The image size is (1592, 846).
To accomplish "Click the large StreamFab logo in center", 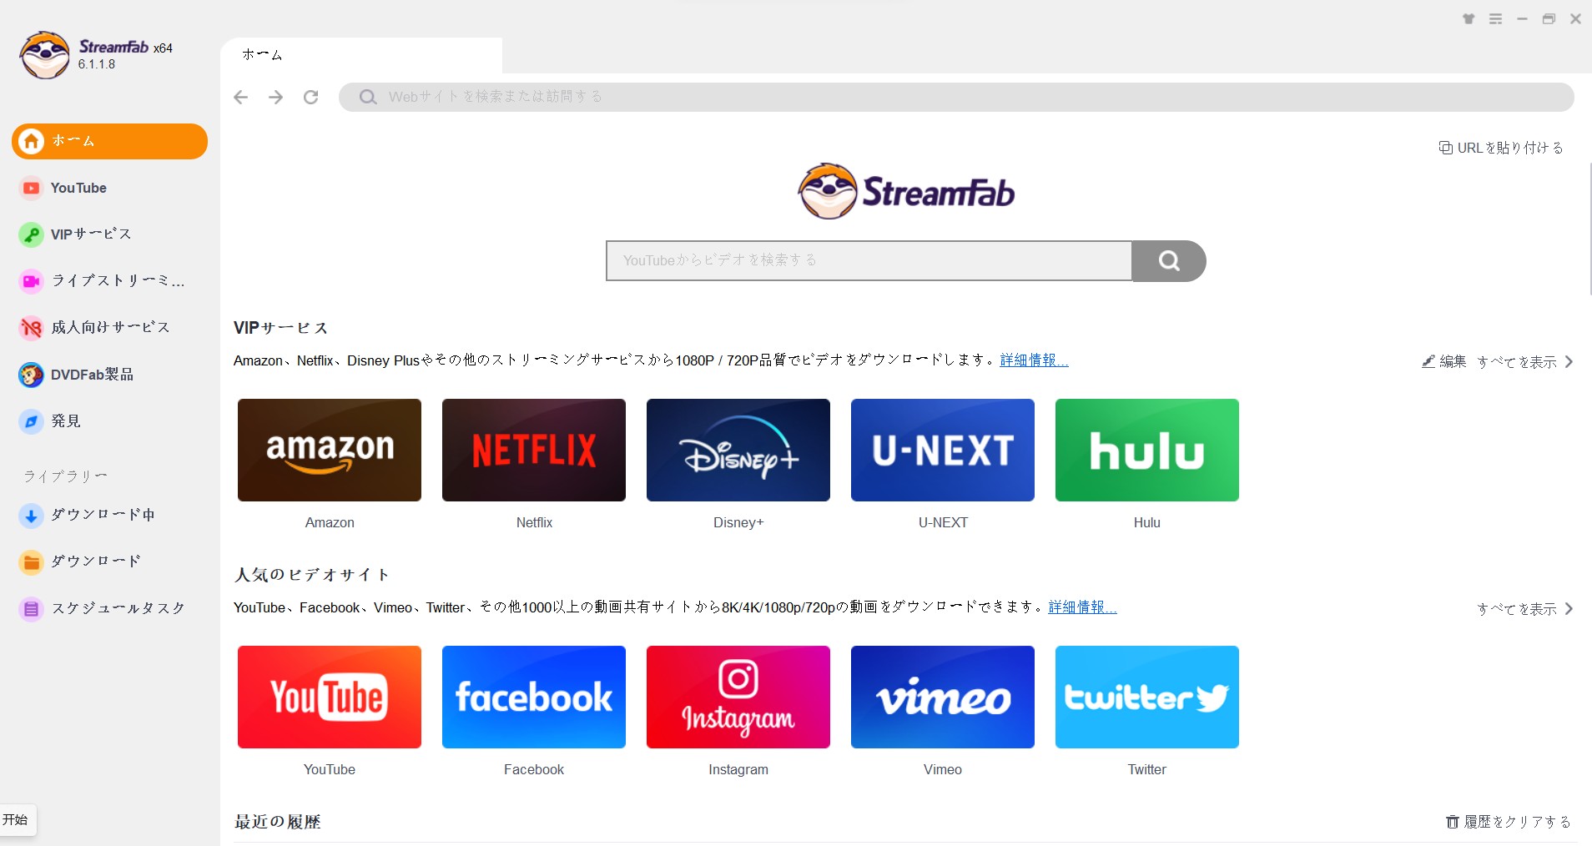I will click(x=906, y=191).
